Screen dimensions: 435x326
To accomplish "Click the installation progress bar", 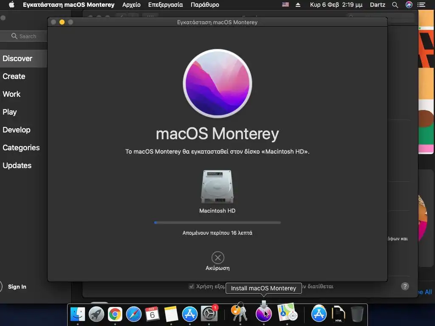I will click(217, 222).
